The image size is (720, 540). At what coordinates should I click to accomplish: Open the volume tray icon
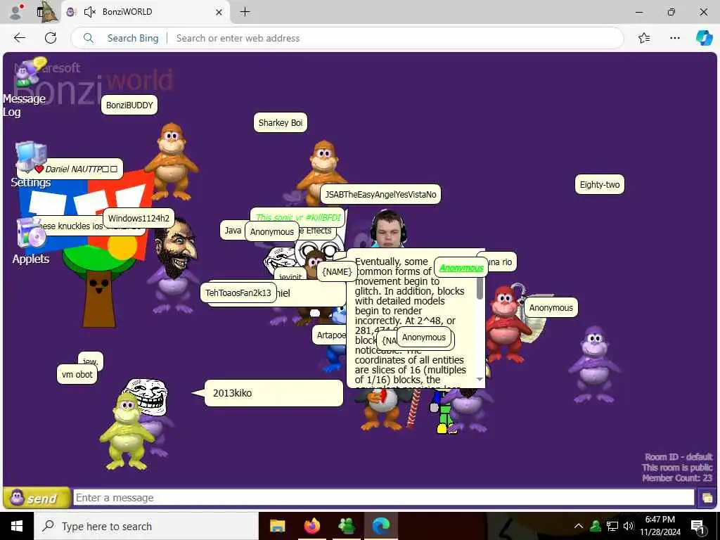click(x=629, y=526)
